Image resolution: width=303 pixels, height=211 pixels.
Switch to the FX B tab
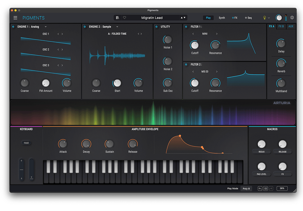pos(281,26)
